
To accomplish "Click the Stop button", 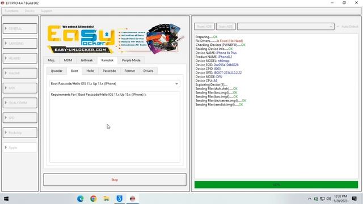I will coord(115,180).
